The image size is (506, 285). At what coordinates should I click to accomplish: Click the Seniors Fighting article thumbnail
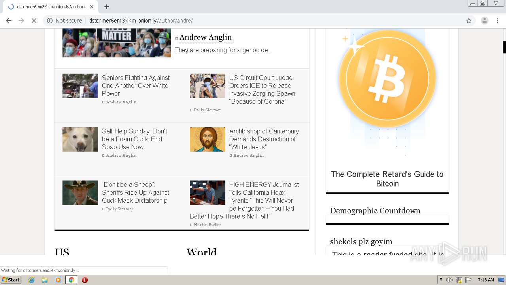coord(80,86)
